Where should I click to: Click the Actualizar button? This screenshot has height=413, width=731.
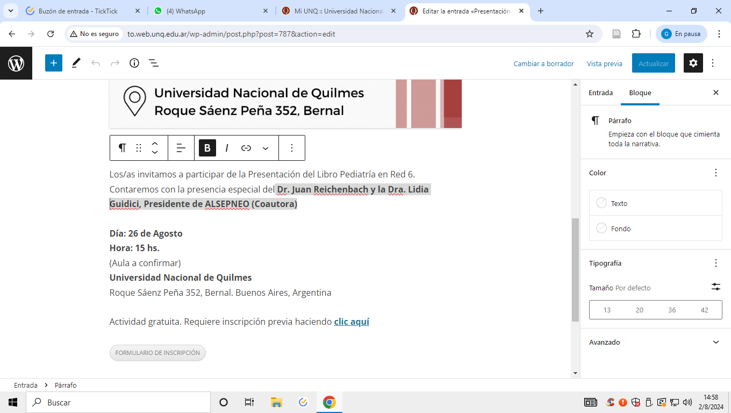pos(653,63)
